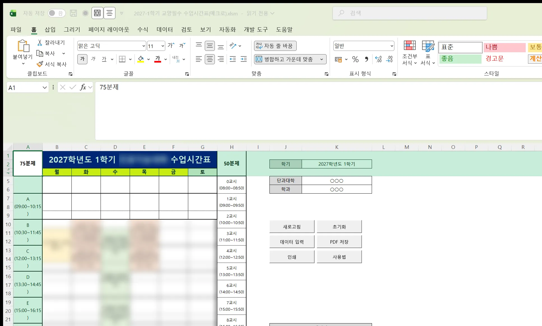Click the Orientation text angle icon
Screen dimensions: 542x326
(x=232, y=46)
